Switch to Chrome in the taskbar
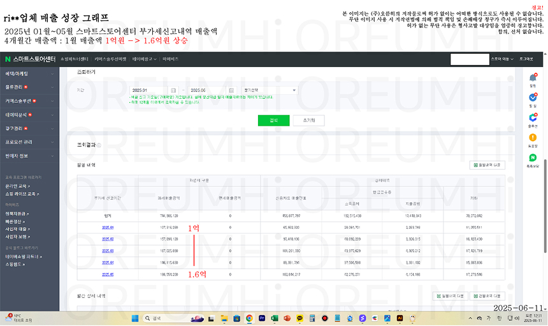The width and height of the screenshot is (548, 326). (249, 318)
